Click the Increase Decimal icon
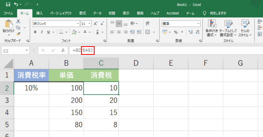The height and width of the screenshot is (137, 263). (191, 32)
